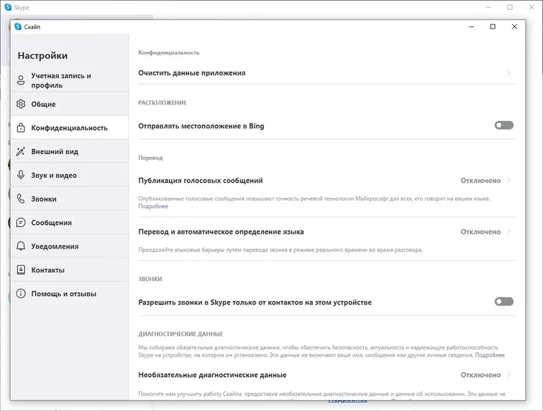The height and width of the screenshot is (411, 543).
Task: Select the Звук и видео microphone icon
Action: [21, 175]
